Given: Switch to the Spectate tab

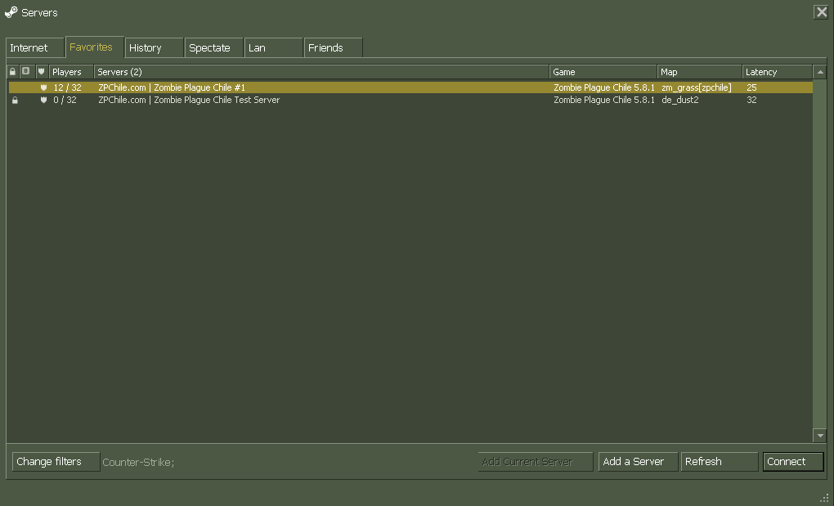Looking at the screenshot, I should tap(214, 48).
